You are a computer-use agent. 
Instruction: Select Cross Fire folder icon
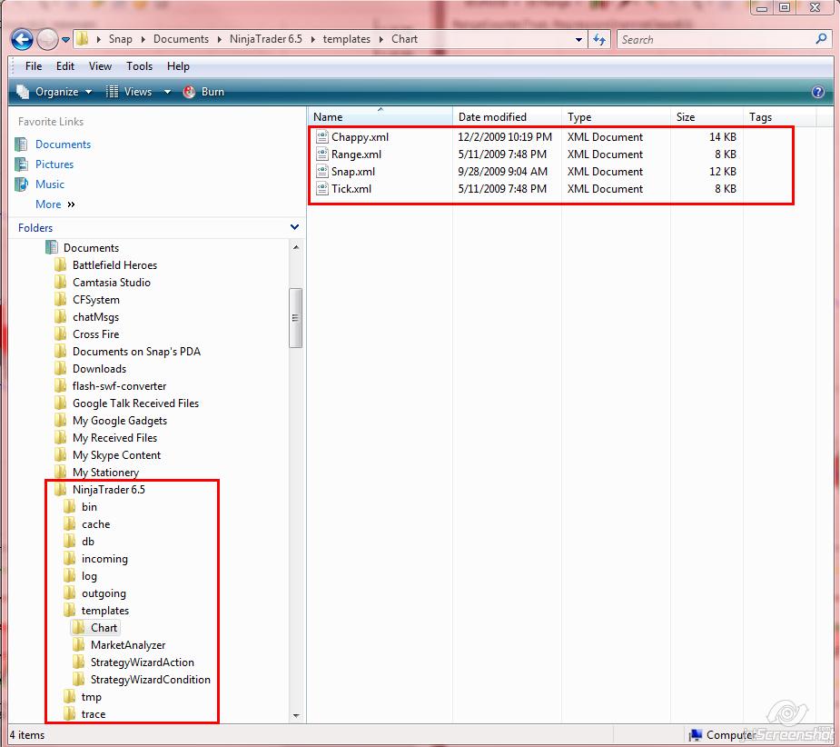(x=61, y=334)
